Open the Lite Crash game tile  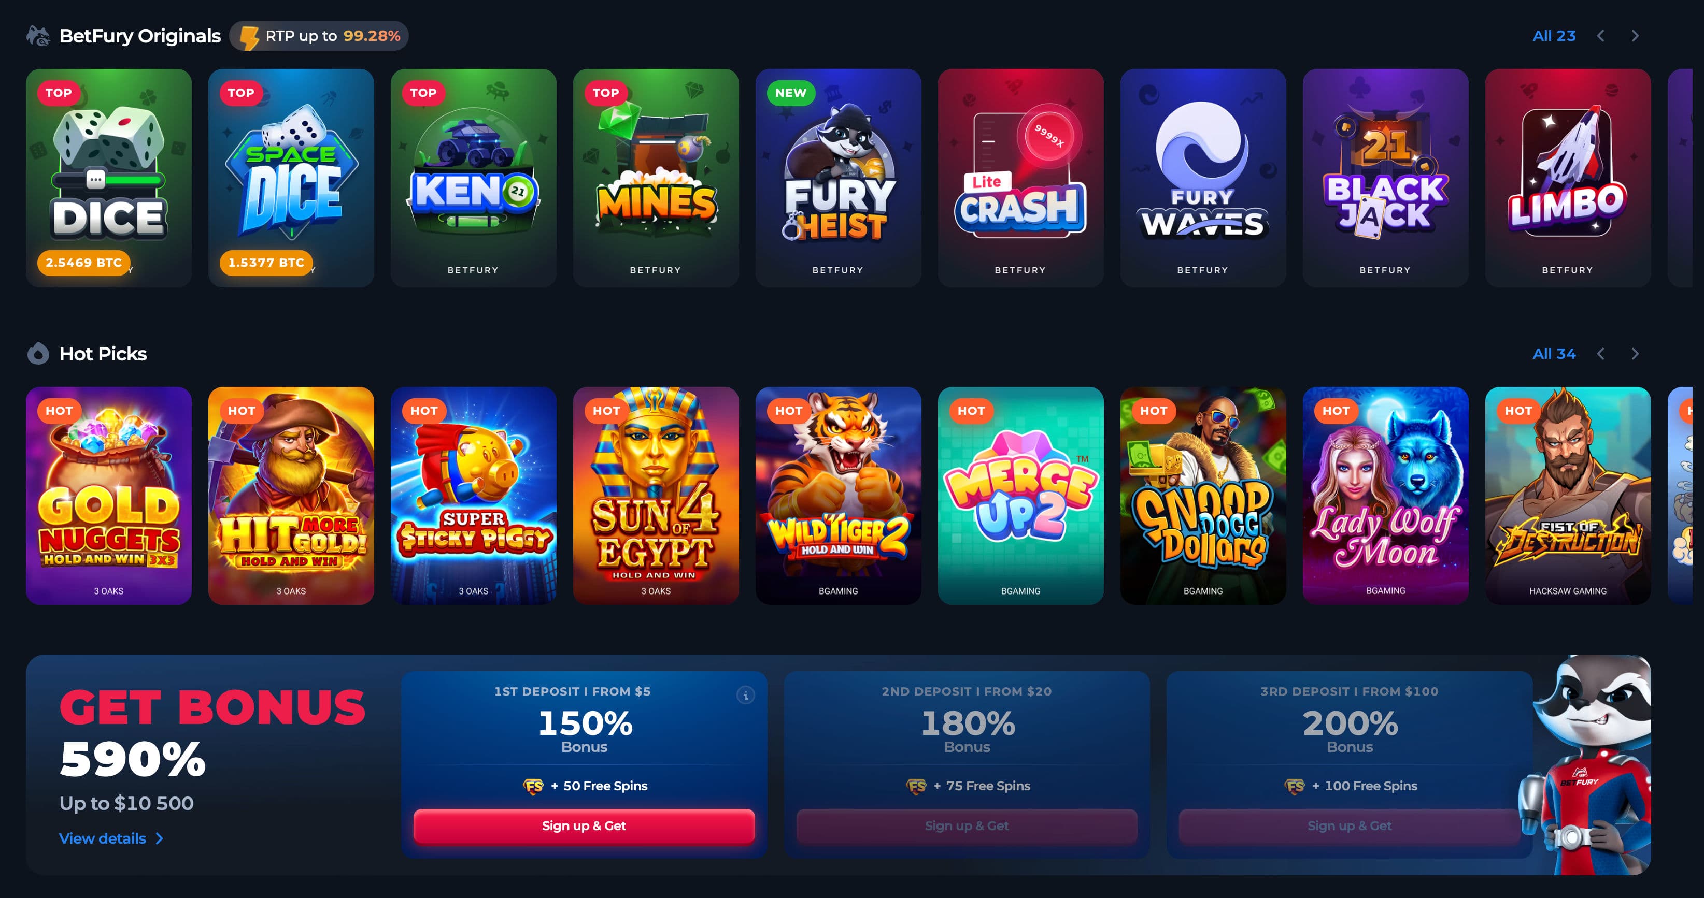click(x=1020, y=178)
